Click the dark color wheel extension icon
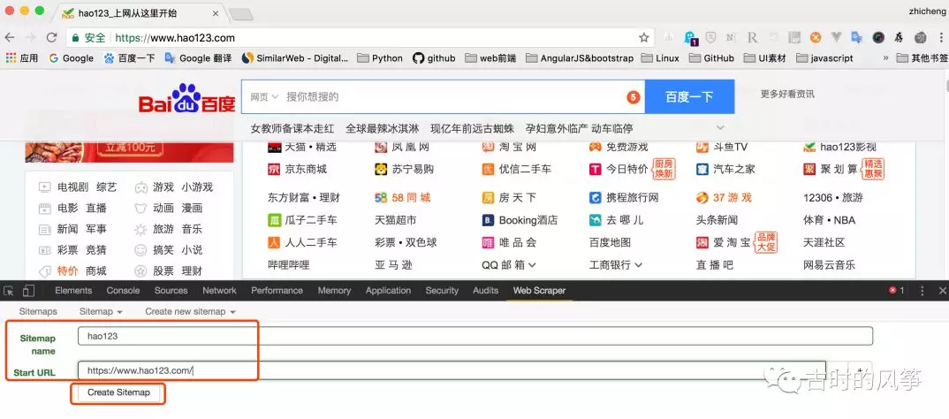 coord(878,37)
